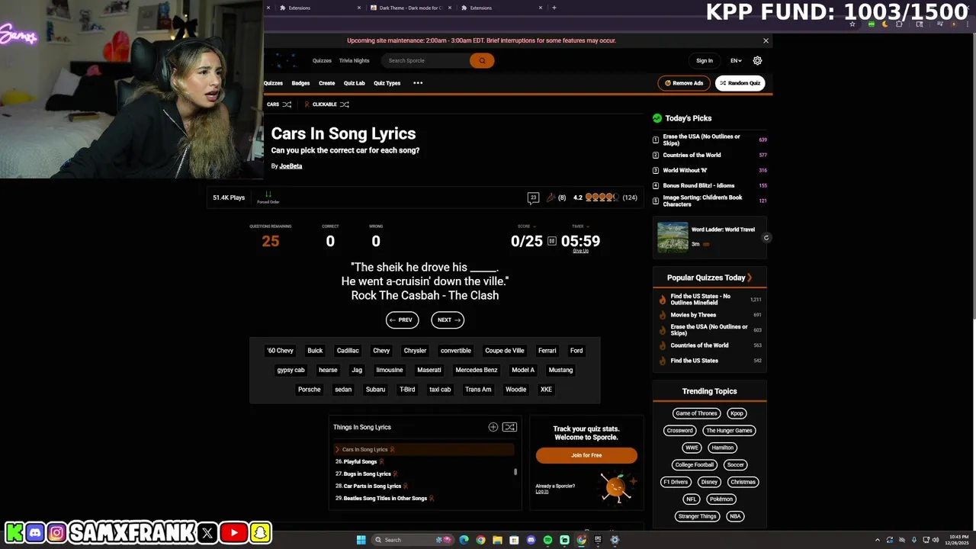The height and width of the screenshot is (549, 976).
Task: Open Spotify from the taskbar
Action: point(547,540)
